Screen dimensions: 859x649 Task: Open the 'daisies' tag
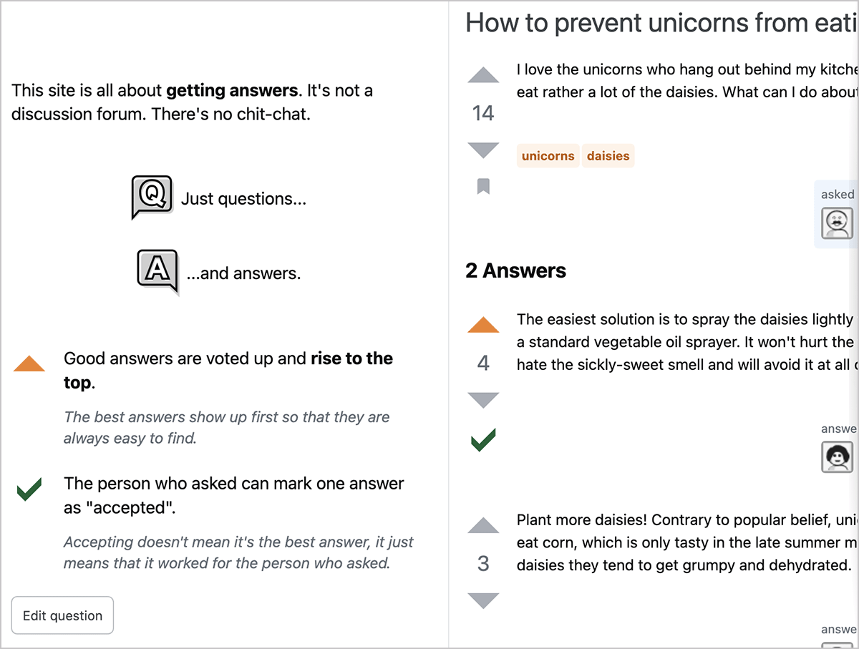608,156
